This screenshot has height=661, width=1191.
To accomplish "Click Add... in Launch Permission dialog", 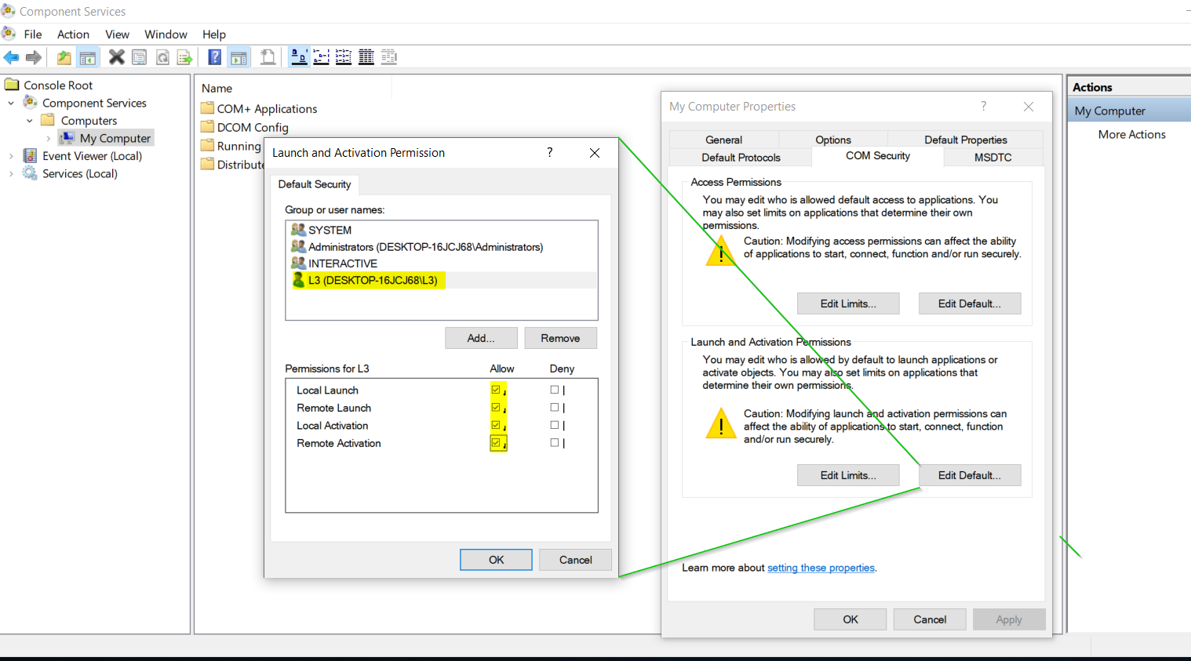I will point(481,338).
